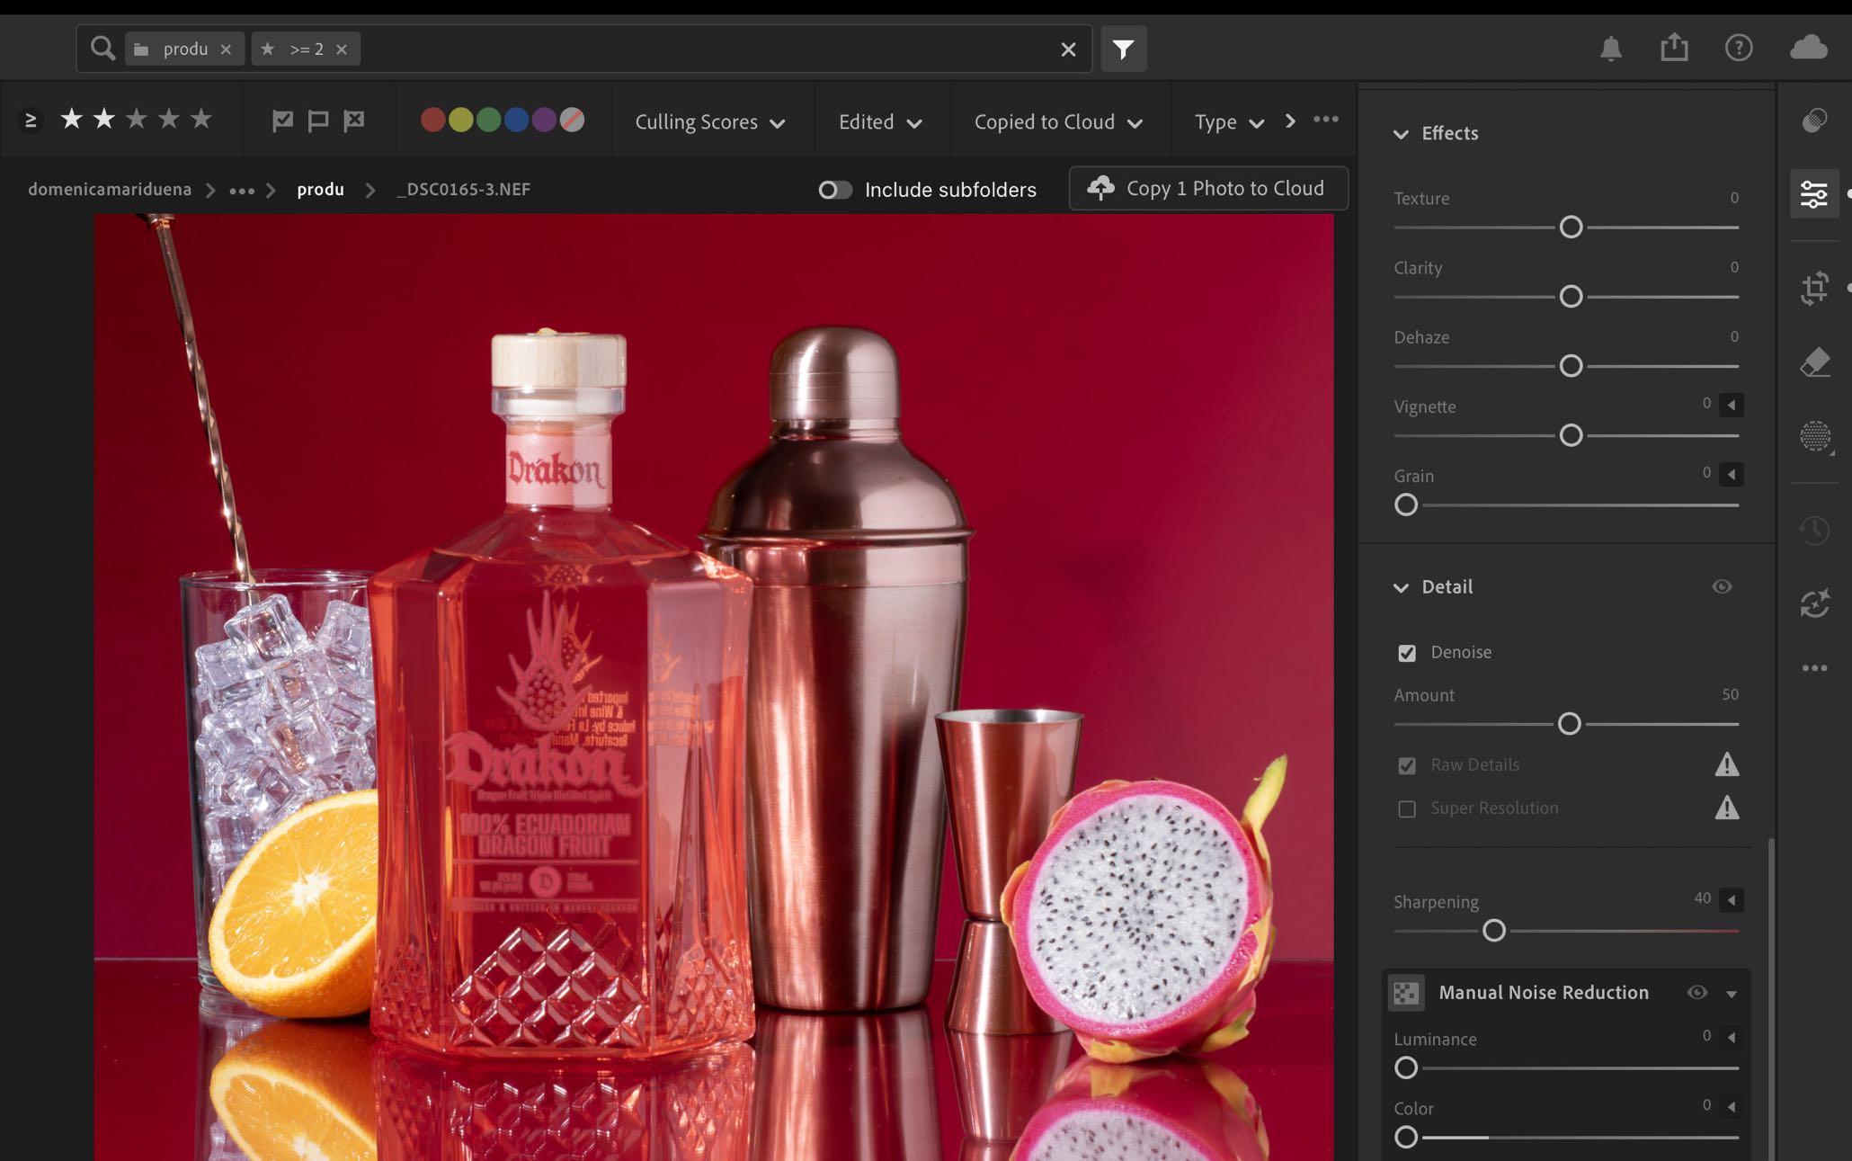Select the blue color label filter
This screenshot has width=1852, height=1161.
pos(516,120)
